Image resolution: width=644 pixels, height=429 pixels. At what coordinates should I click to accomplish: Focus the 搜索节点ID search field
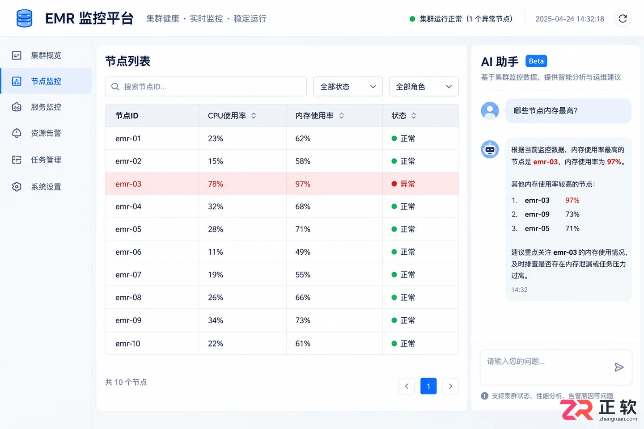[206, 87]
